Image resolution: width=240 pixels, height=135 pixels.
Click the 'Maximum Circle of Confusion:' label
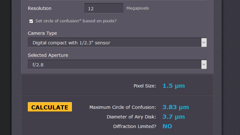click(123, 107)
